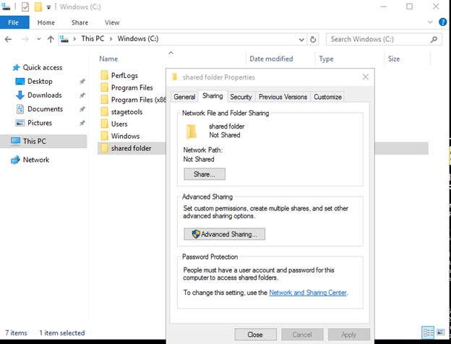Sort by the Type column header
Screen dimensions: 451x344
[326, 59]
